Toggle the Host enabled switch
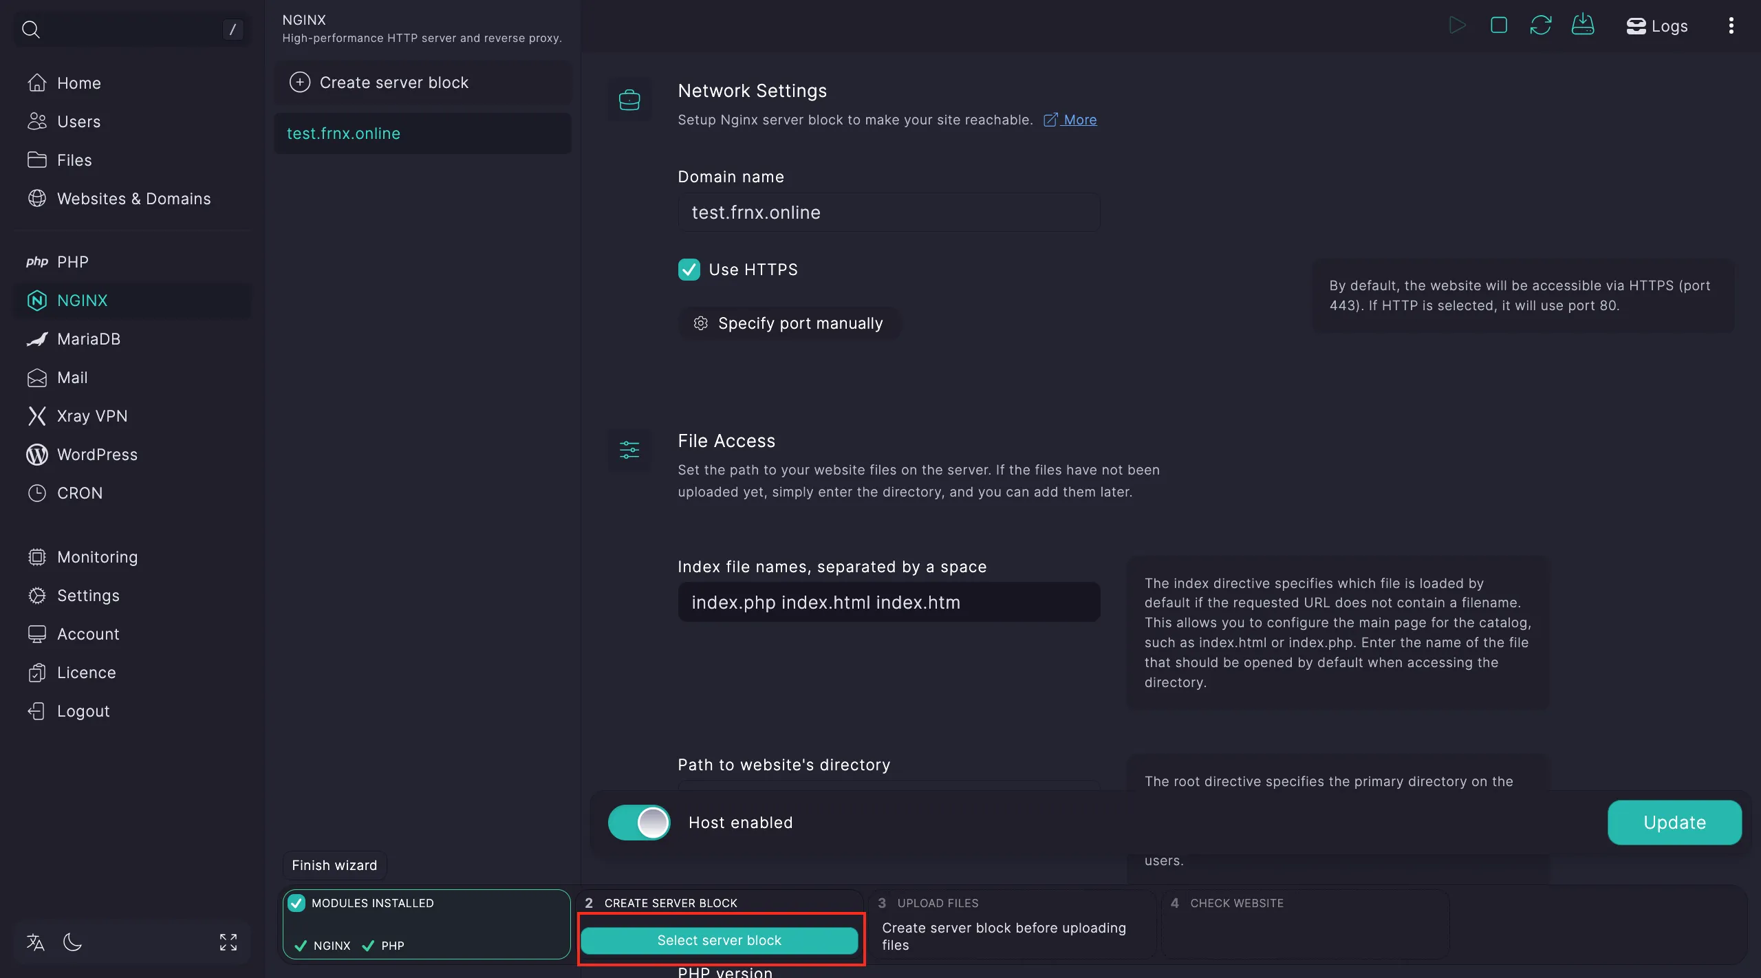The image size is (1761, 978). tap(639, 823)
